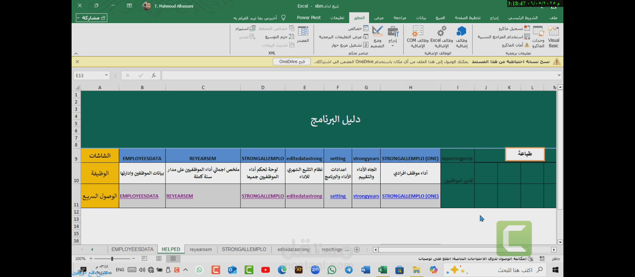This screenshot has width=635, height=277.
Task: Open the View tab (عرض)
Action: 379,18
